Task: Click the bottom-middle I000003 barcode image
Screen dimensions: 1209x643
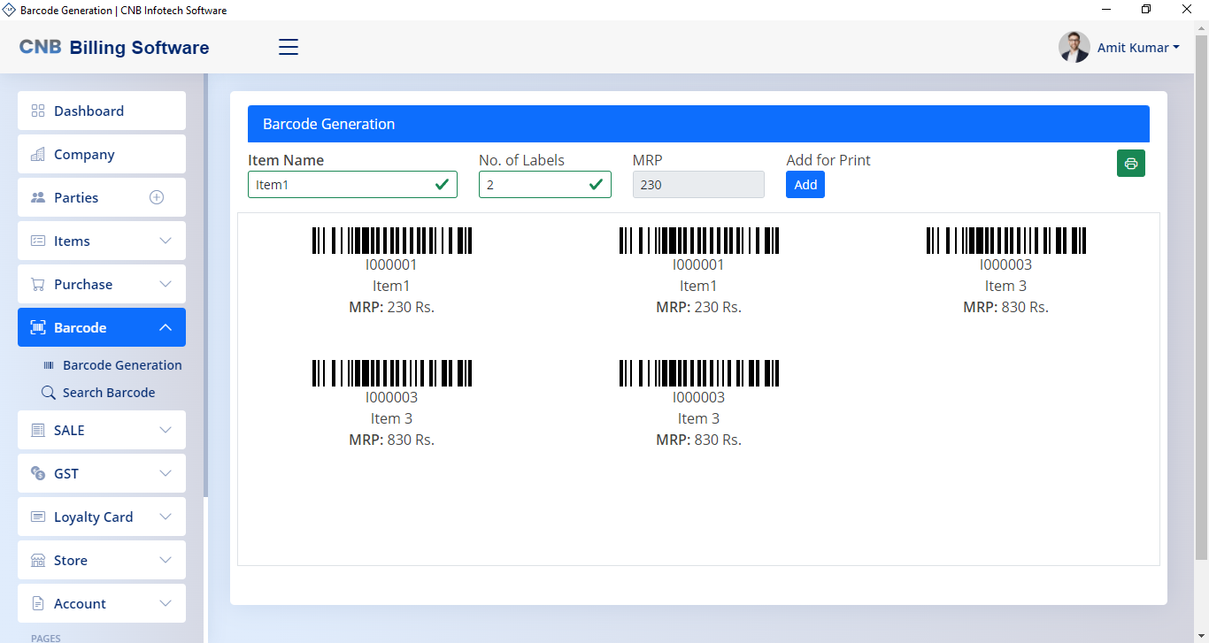Action: click(x=698, y=373)
